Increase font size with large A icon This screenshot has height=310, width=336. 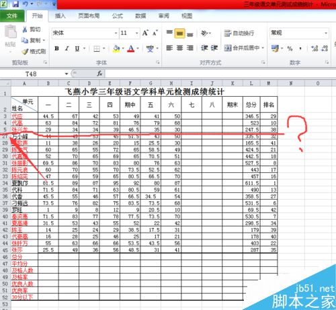click(x=145, y=33)
